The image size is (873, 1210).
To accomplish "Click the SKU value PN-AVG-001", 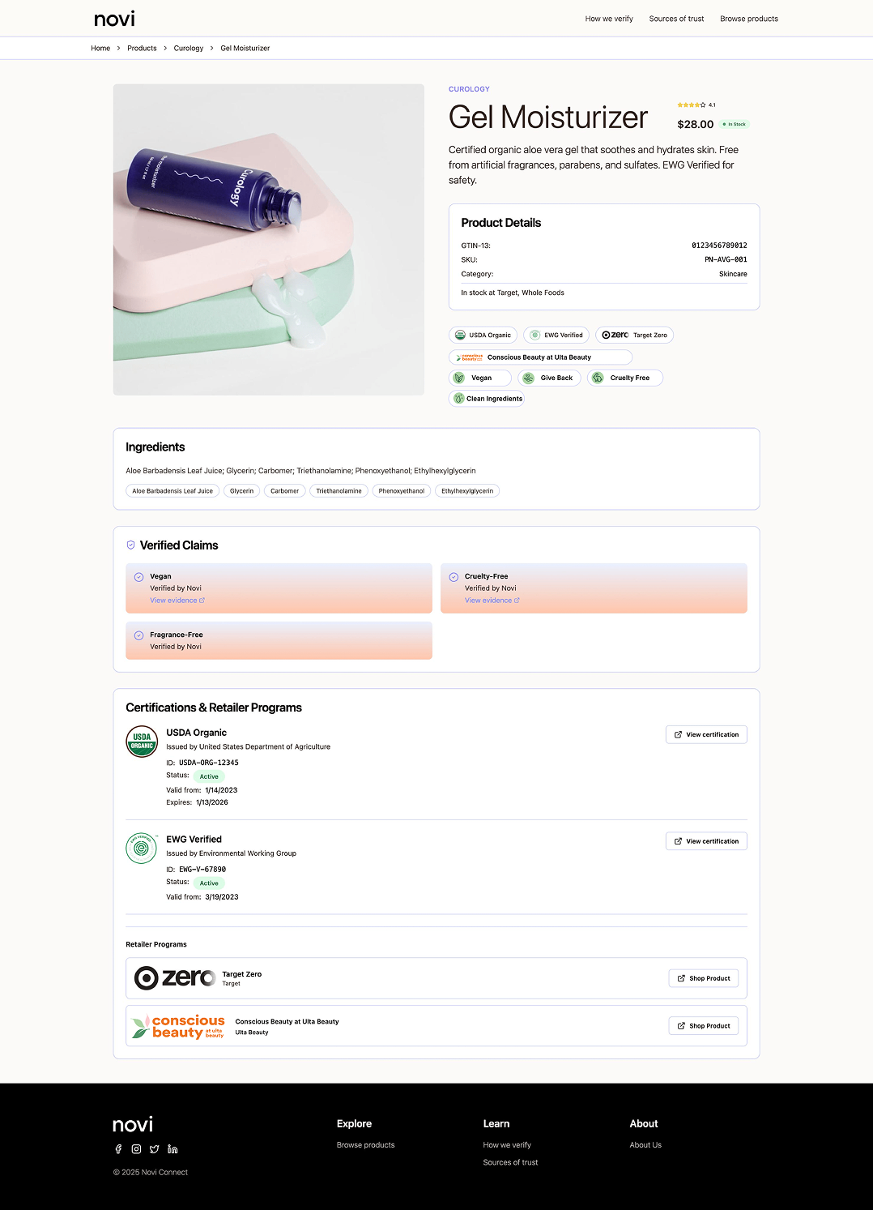I will tap(726, 260).
